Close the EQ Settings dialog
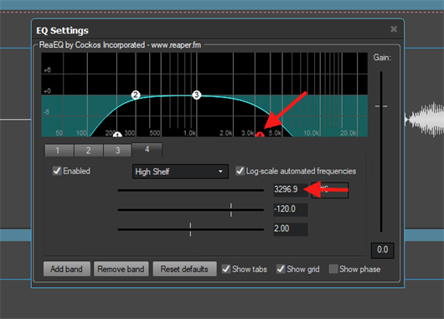This screenshot has height=319, width=444. (394, 29)
